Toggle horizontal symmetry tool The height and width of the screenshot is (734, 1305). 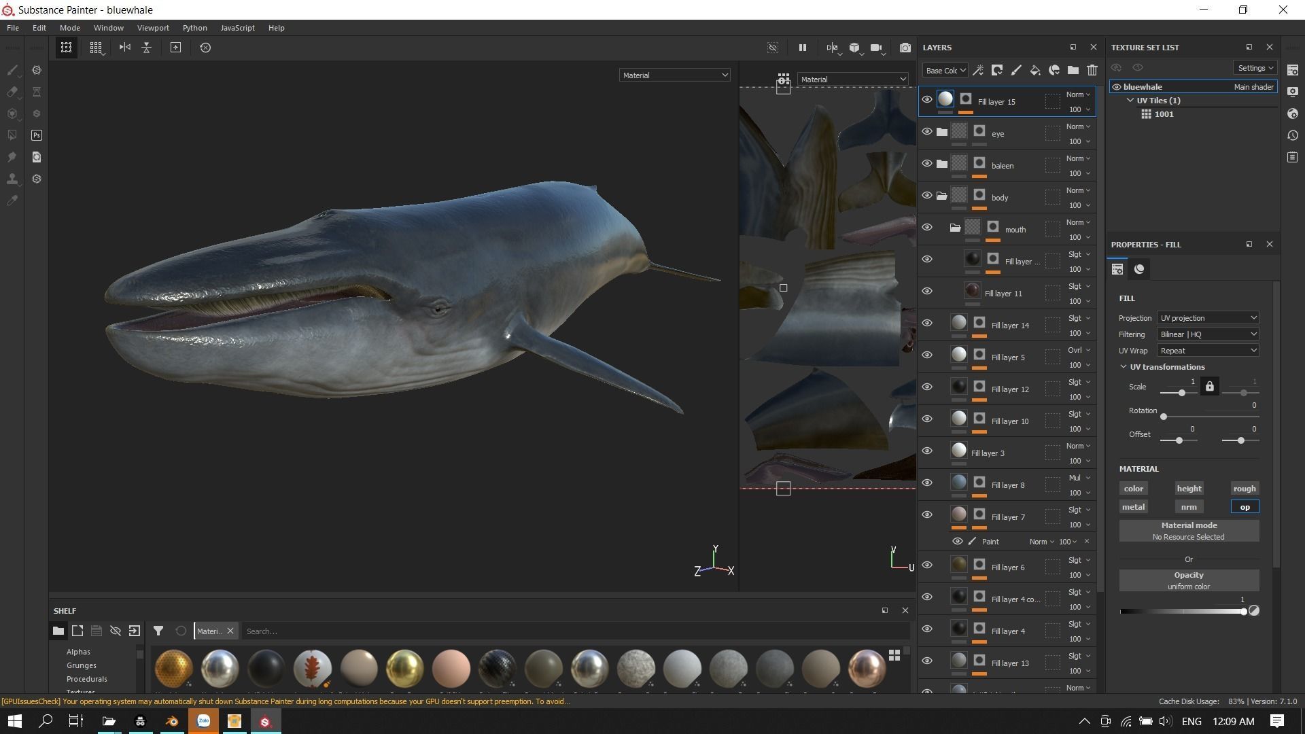(x=125, y=48)
